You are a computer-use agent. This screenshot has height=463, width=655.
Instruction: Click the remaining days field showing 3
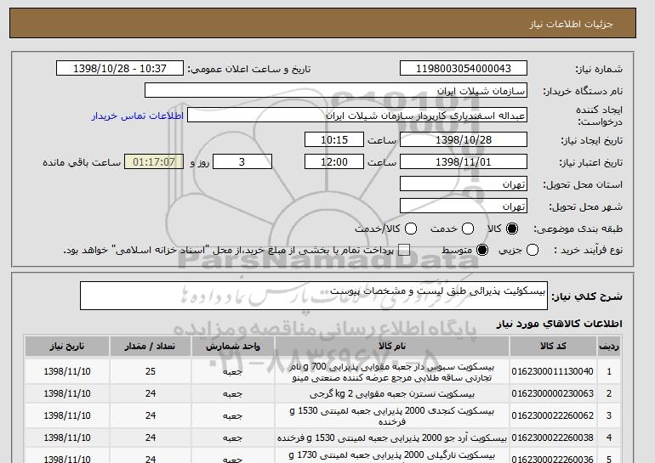242,162
